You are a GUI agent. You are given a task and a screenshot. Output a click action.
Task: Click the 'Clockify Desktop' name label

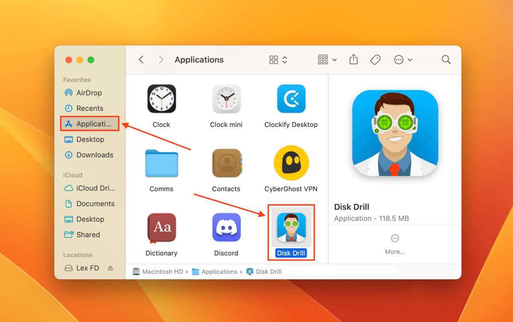click(291, 124)
